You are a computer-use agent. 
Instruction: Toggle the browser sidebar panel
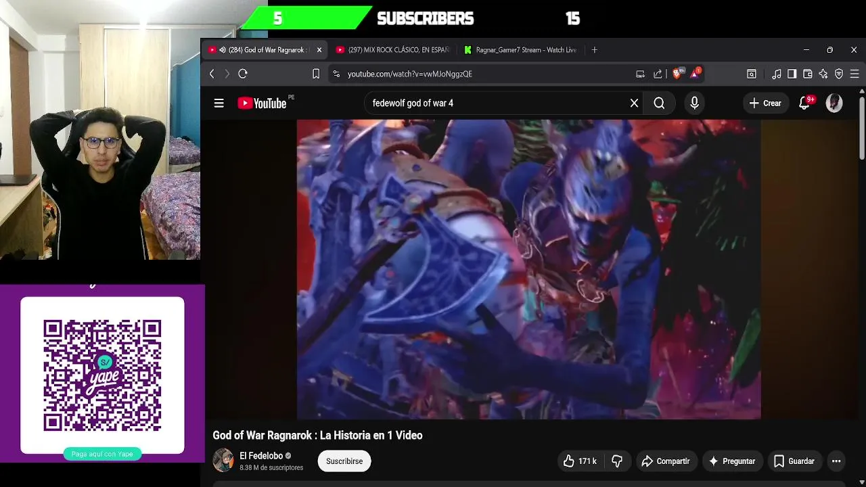[792, 74]
